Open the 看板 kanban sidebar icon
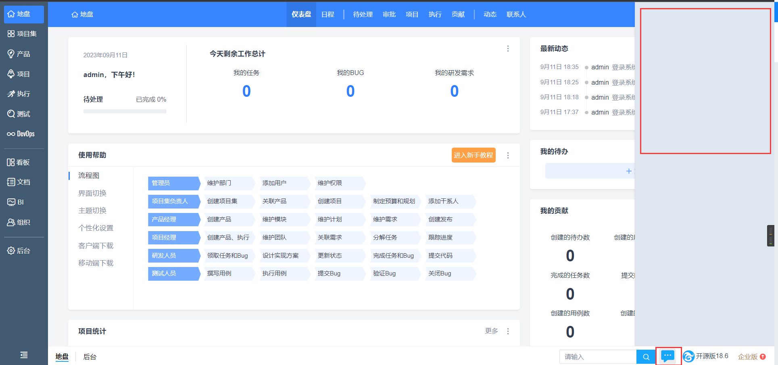This screenshot has height=365, width=778. (11, 162)
